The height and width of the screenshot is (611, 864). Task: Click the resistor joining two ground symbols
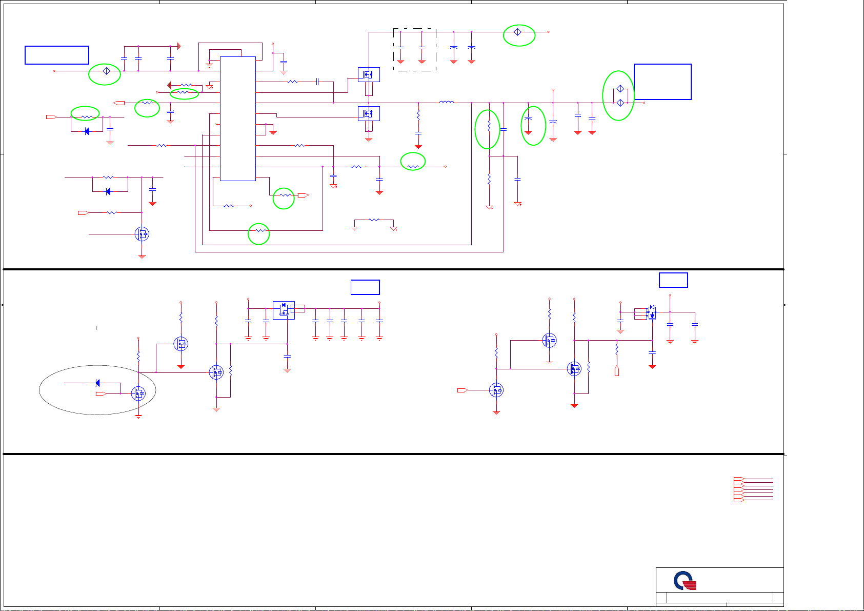(x=374, y=220)
